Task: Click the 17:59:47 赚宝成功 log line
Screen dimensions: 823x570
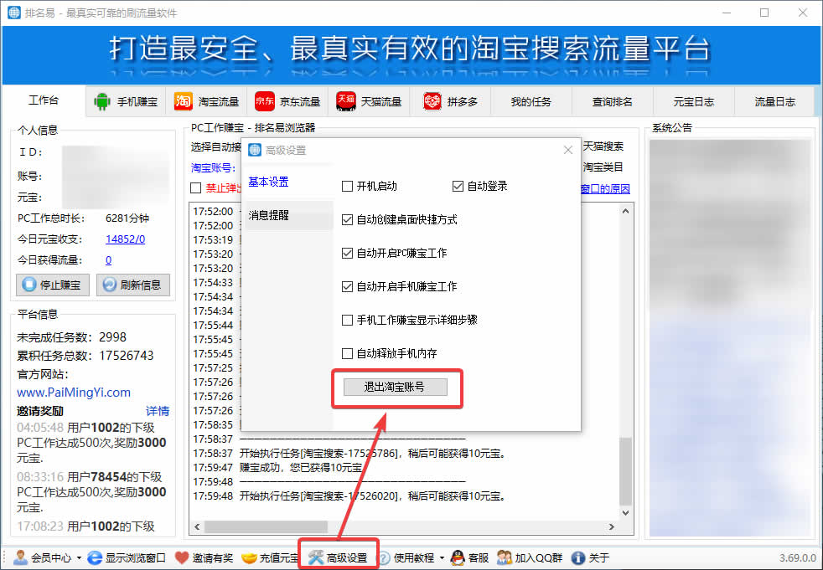Action: (x=277, y=467)
